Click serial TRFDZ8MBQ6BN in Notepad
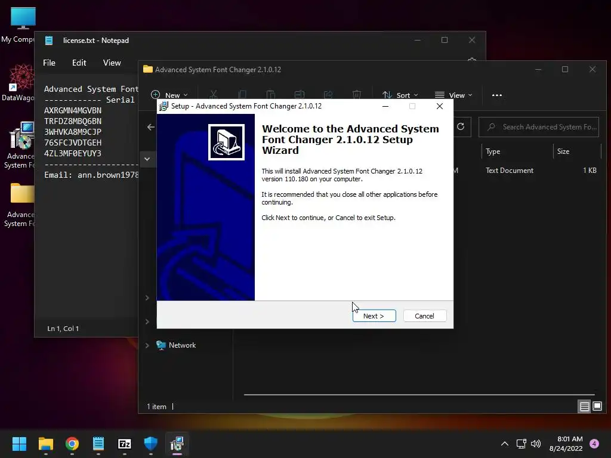Image resolution: width=611 pixels, height=458 pixels. pos(73,121)
